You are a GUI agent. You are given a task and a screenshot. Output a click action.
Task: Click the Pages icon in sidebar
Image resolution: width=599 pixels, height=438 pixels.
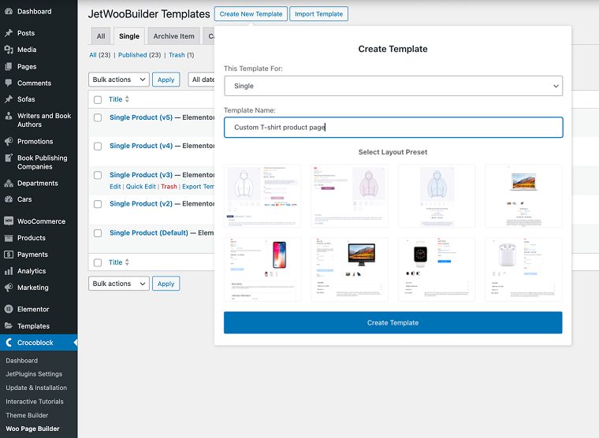(9, 66)
